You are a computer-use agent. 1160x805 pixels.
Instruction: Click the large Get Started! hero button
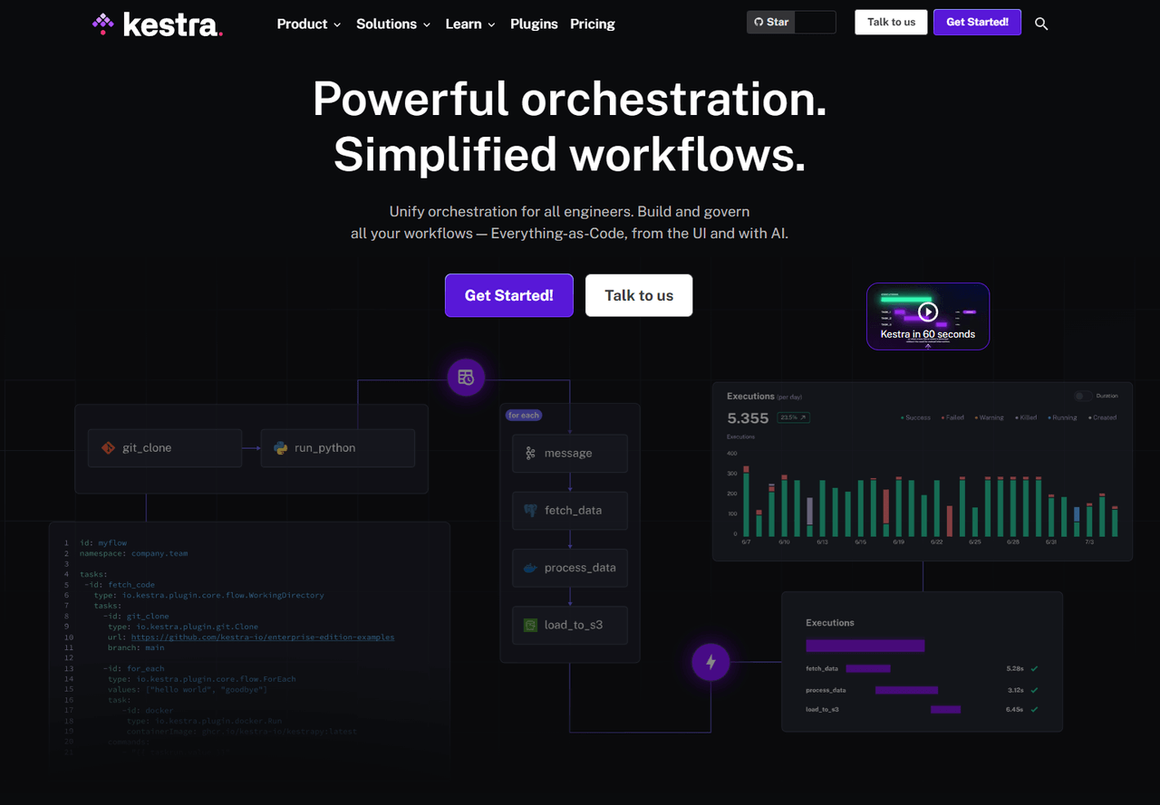(x=508, y=295)
